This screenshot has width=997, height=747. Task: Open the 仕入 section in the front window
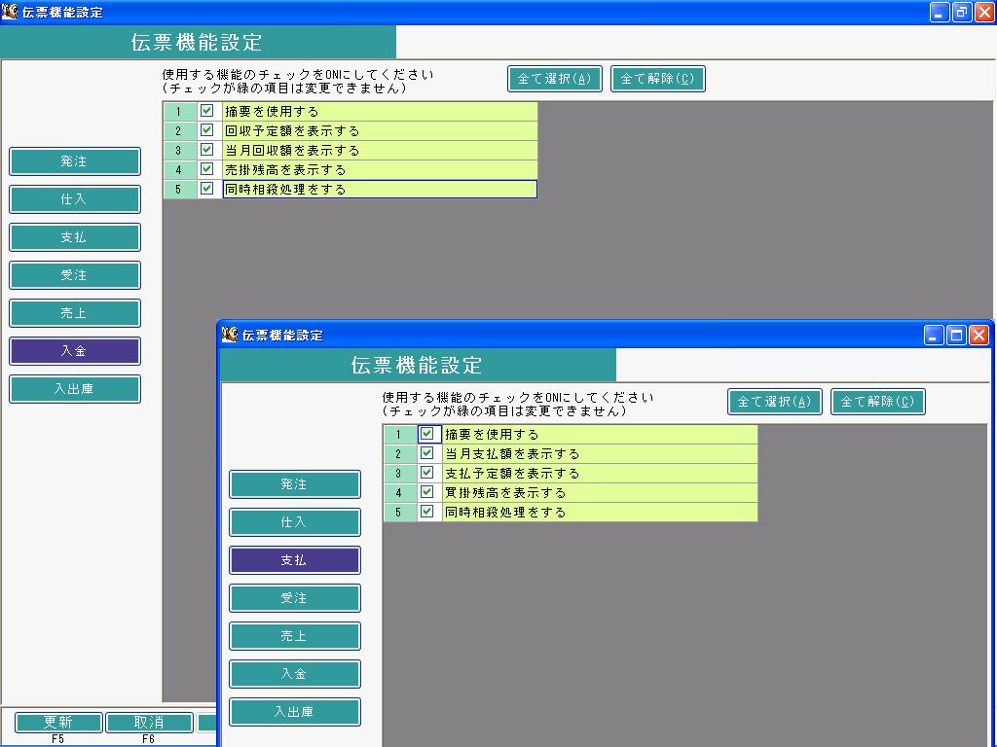294,522
